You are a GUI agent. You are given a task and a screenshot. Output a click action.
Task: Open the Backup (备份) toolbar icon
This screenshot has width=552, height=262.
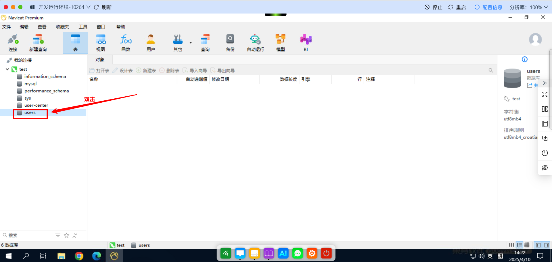pyautogui.click(x=230, y=43)
